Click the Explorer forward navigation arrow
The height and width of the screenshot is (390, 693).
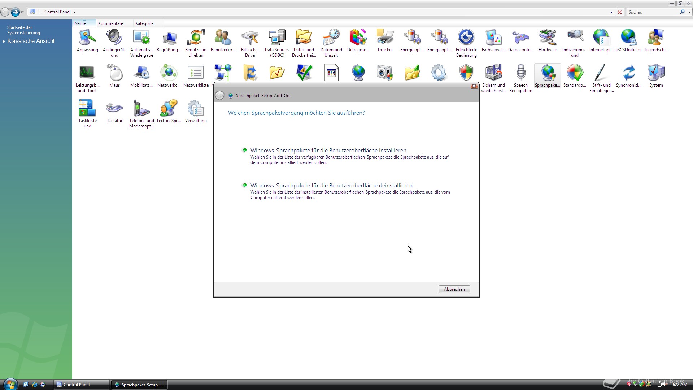pos(15,12)
